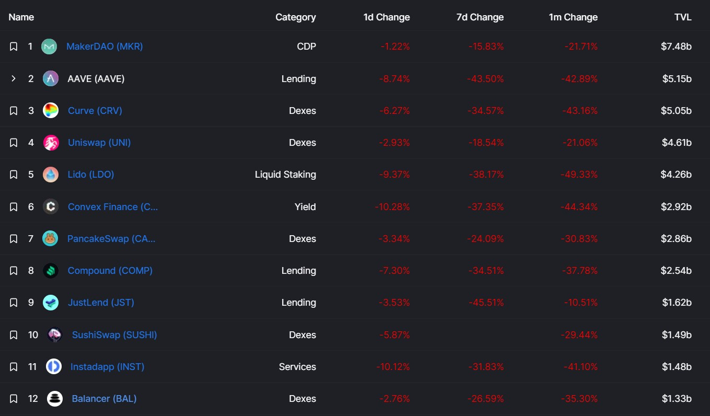Sort table by TVL column

point(683,17)
